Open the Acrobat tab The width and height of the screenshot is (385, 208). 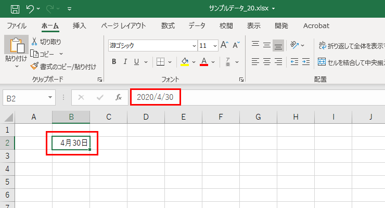click(x=316, y=25)
